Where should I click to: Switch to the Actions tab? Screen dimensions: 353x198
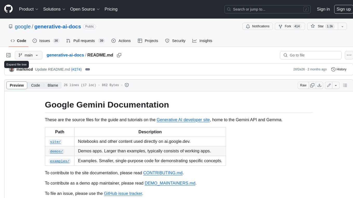tap(121, 41)
